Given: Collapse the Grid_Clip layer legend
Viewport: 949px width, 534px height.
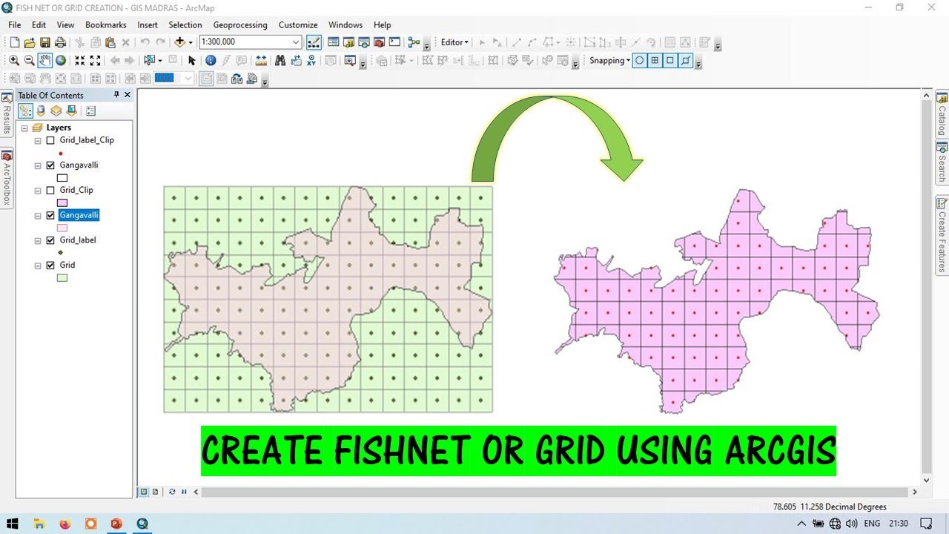Looking at the screenshot, I should coord(38,191).
